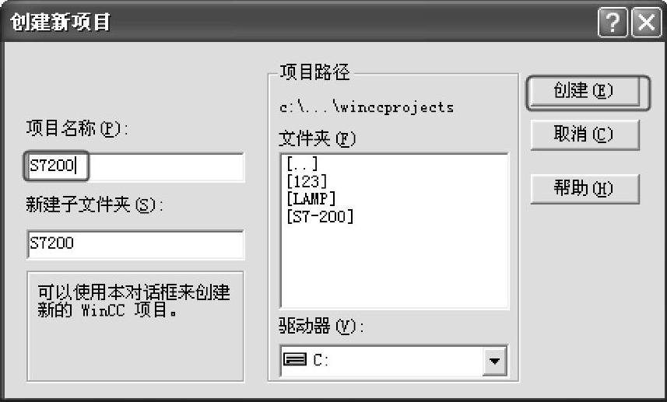Select the [123] folder in list

pyautogui.click(x=306, y=182)
